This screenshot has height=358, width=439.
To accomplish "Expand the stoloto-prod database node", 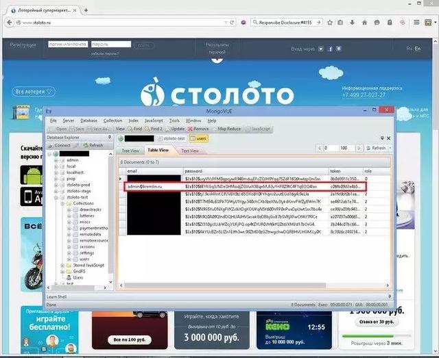I will 56,185.
